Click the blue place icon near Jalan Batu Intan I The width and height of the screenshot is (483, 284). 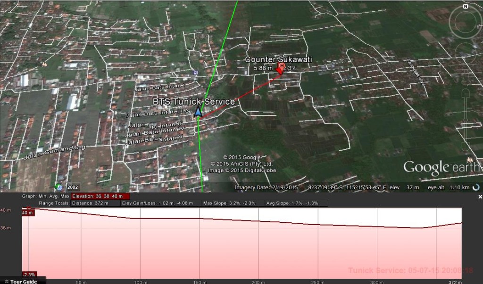point(195,73)
